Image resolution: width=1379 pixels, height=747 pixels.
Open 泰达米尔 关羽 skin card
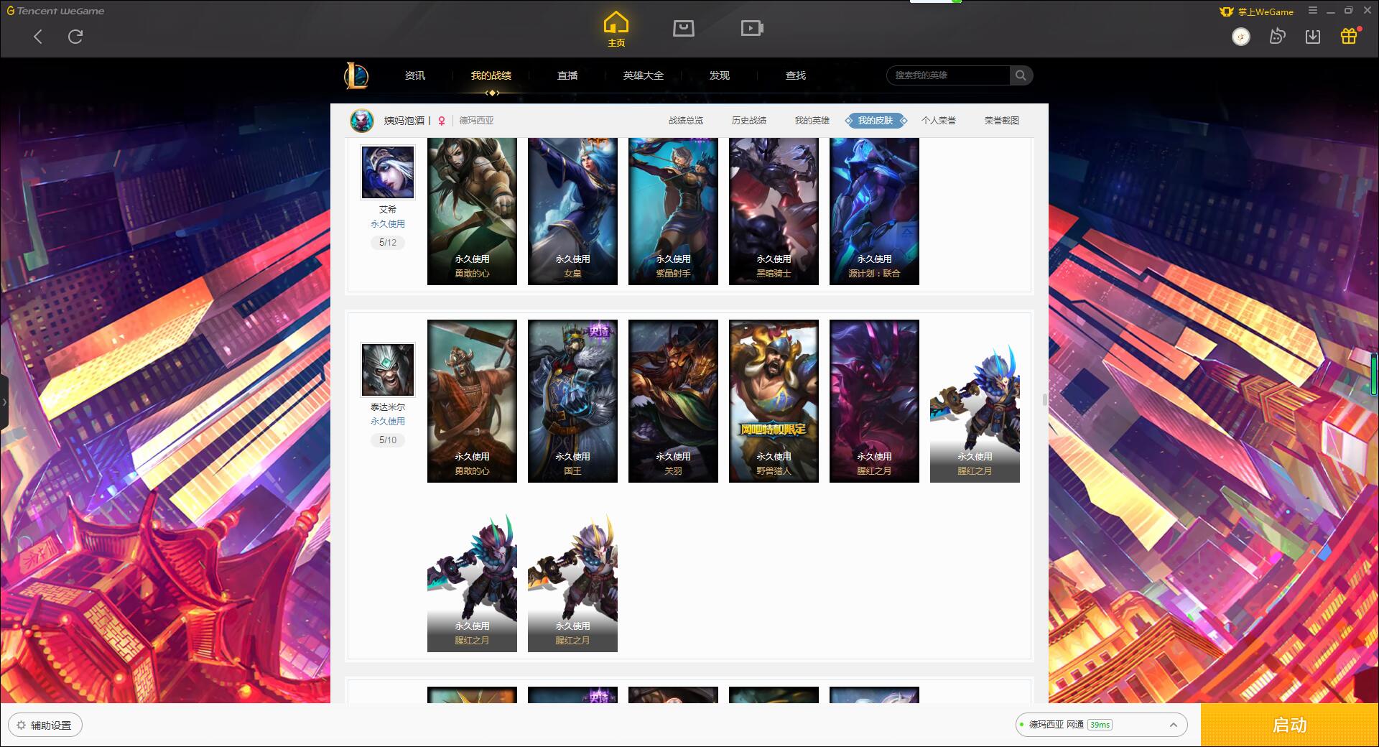[673, 401]
